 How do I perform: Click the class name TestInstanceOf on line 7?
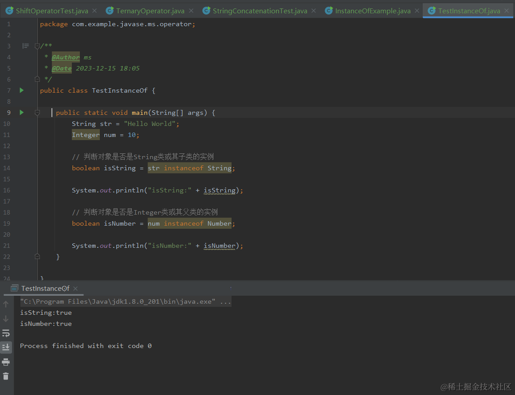(x=120, y=90)
